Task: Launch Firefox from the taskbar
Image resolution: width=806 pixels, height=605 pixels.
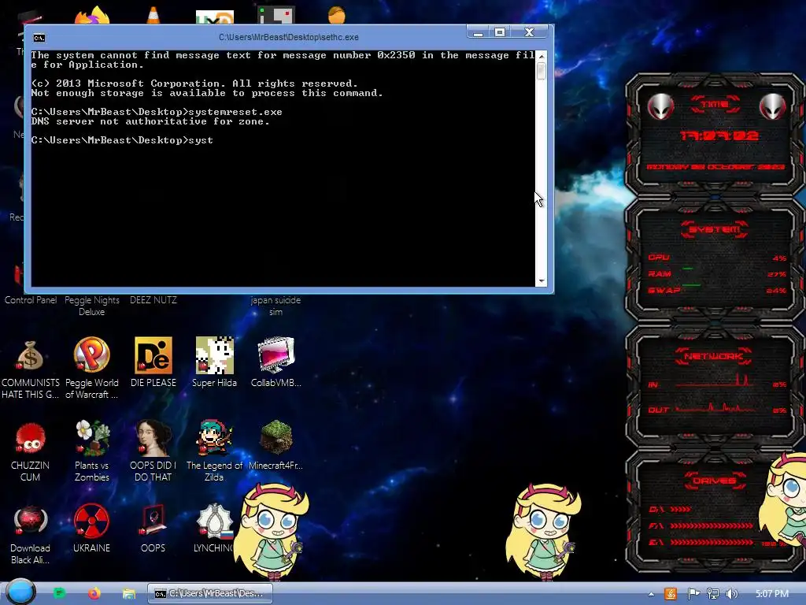Action: (x=94, y=593)
